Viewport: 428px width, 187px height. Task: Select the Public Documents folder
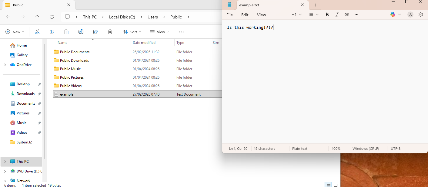[75, 52]
